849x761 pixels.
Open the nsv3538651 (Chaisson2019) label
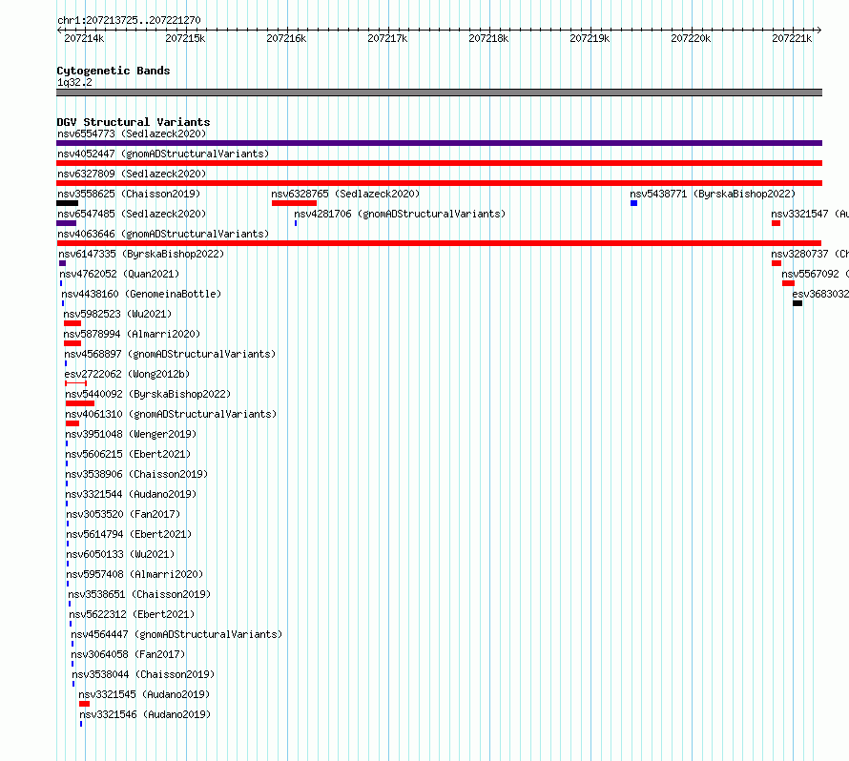pyautogui.click(x=139, y=594)
